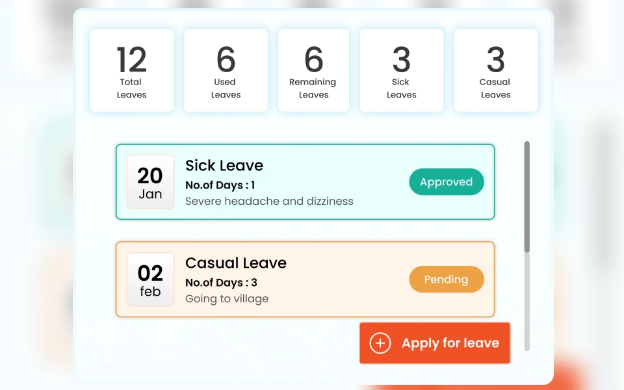This screenshot has width=624, height=390.
Task: Click the leave list scrollbar thumb
Action: [x=527, y=196]
